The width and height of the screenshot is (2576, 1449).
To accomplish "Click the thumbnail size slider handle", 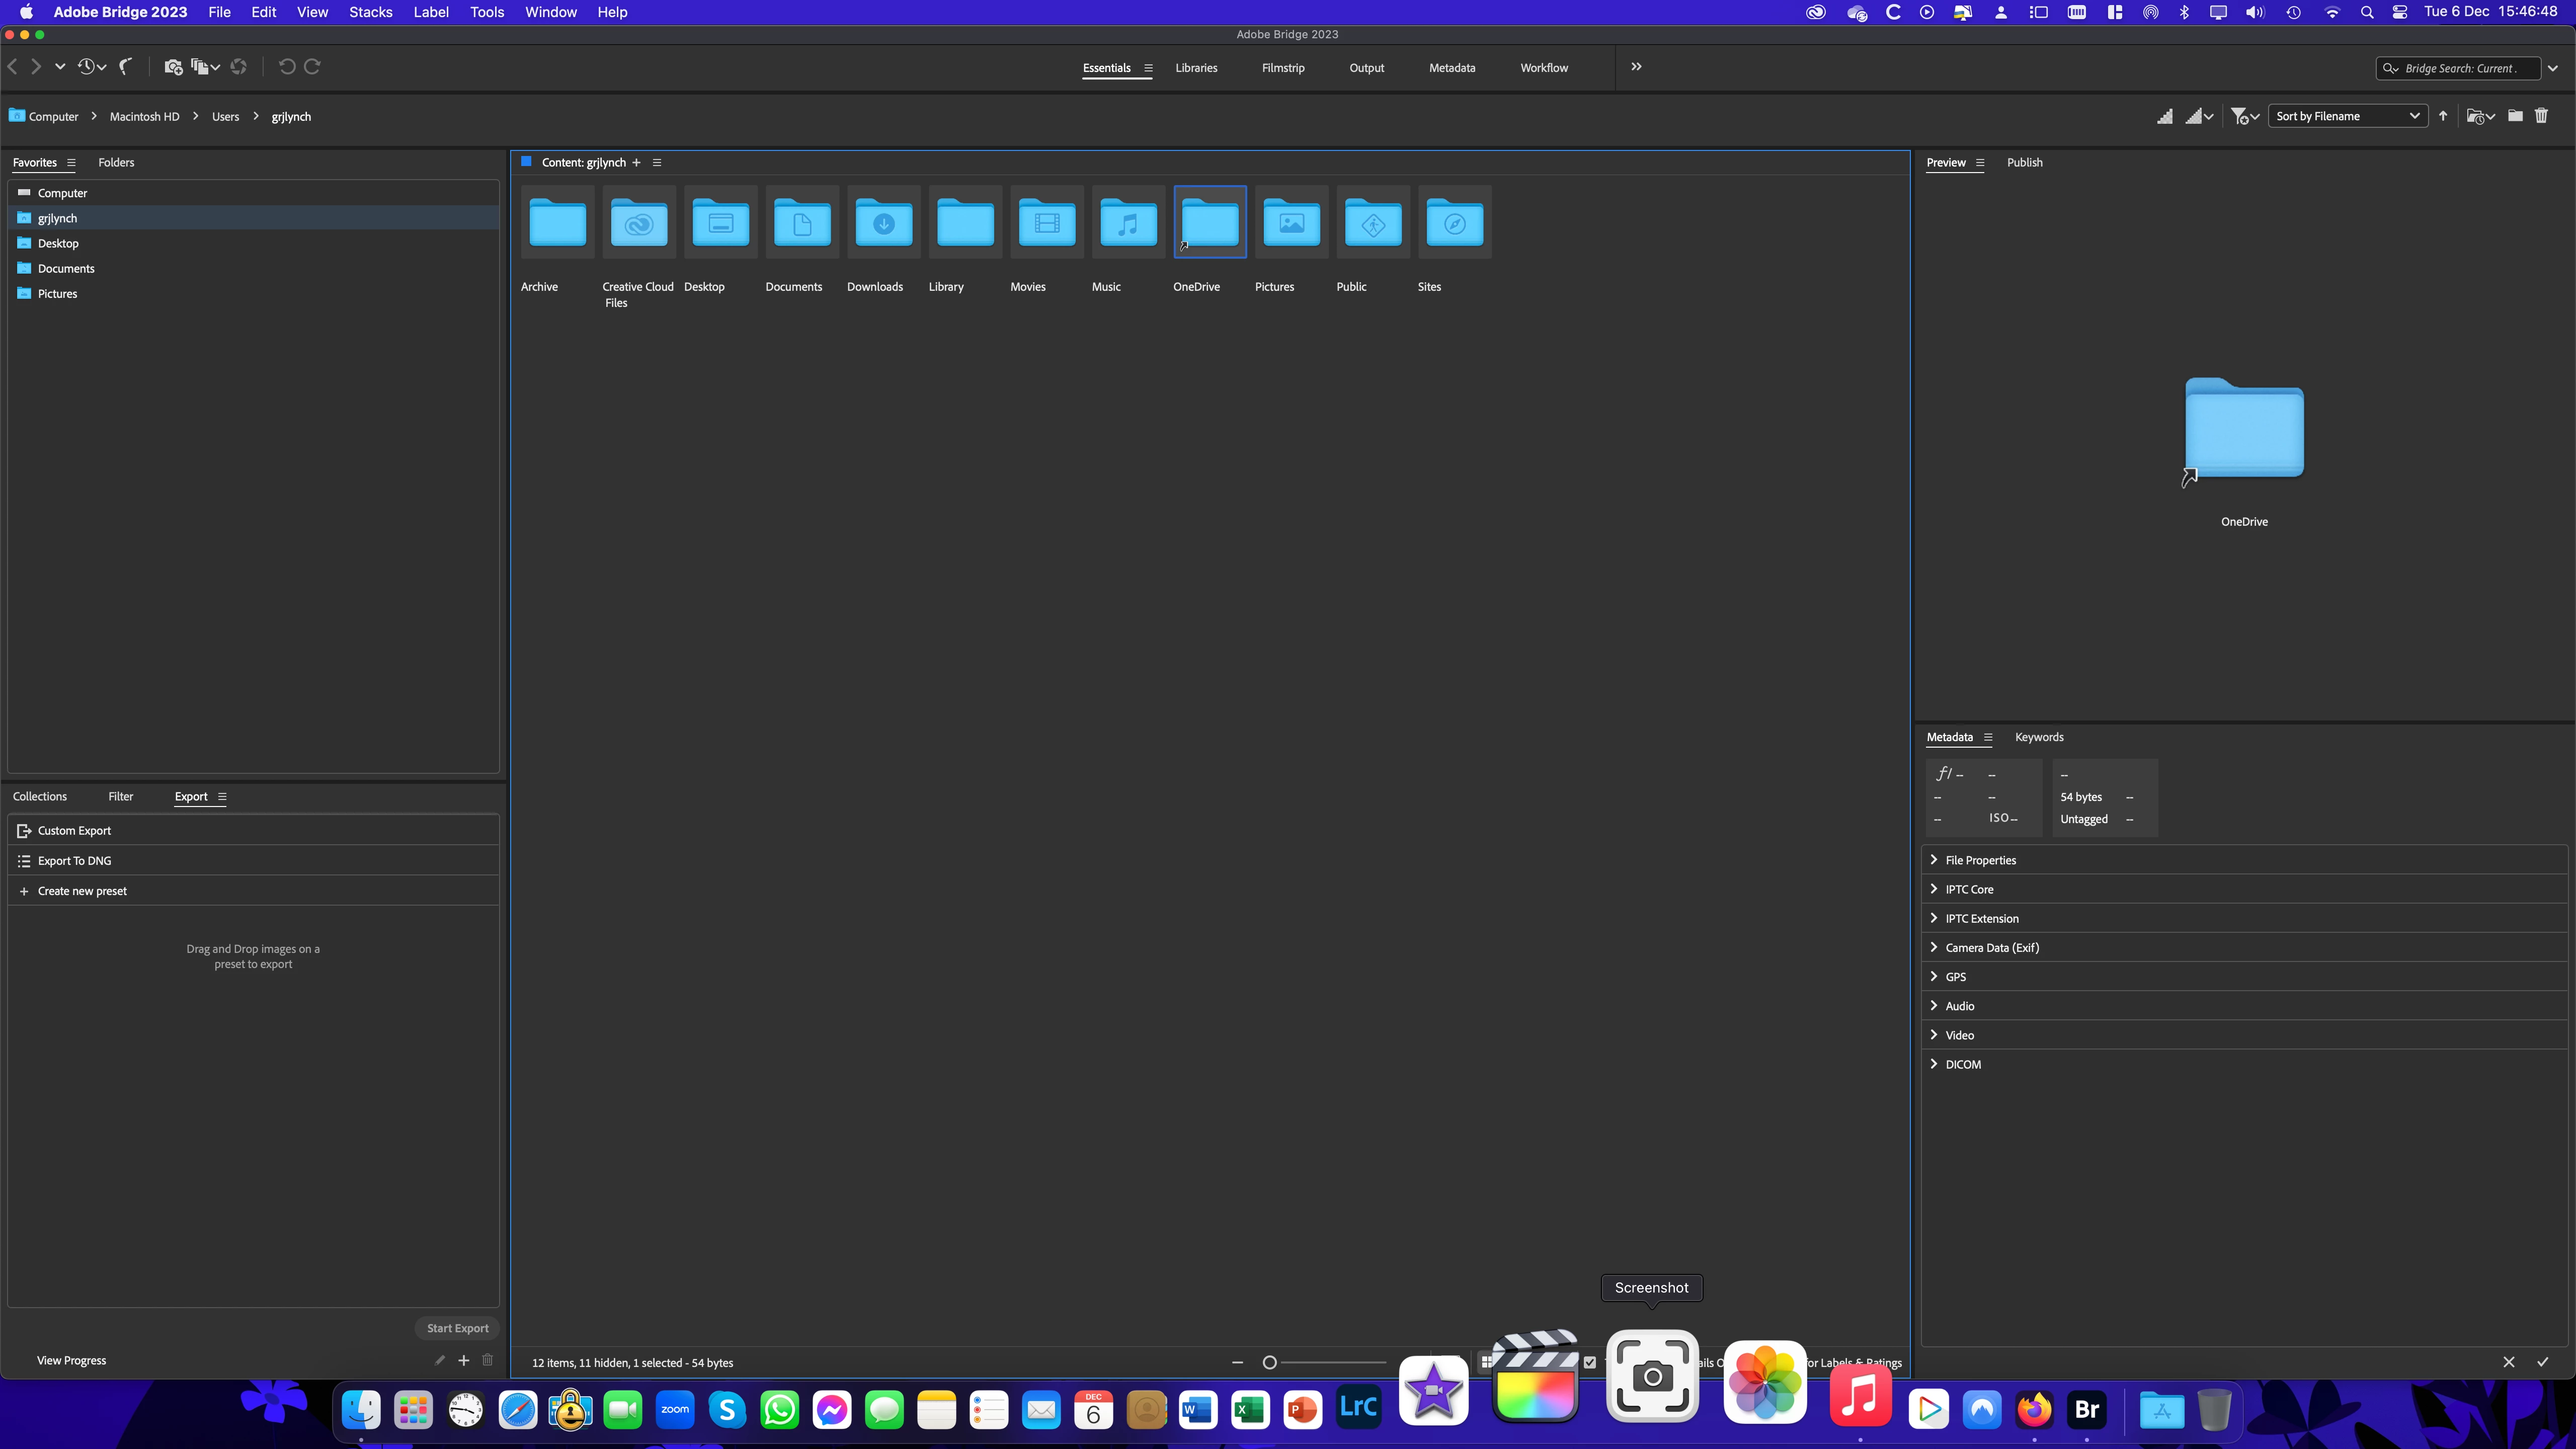I will 1270,1362.
